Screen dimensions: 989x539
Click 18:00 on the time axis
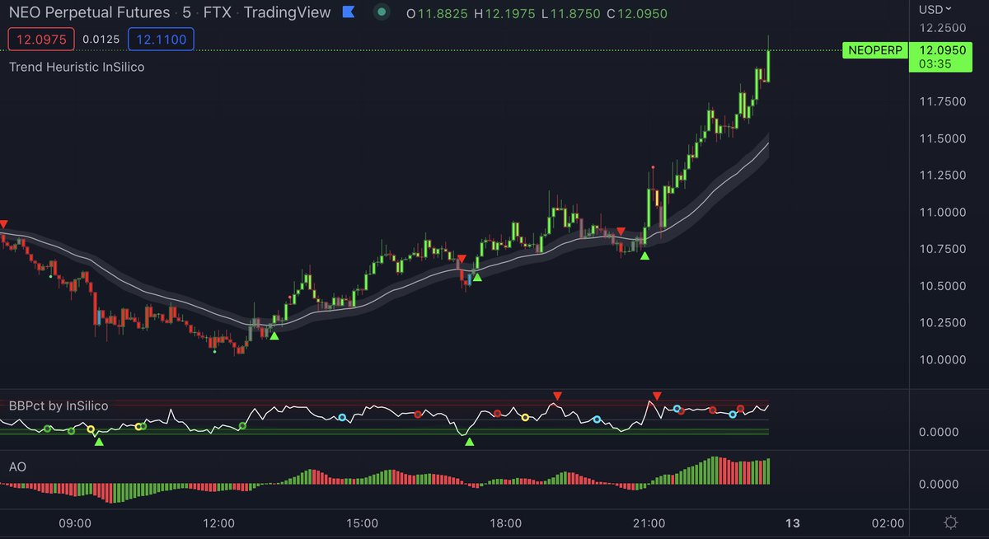(505, 523)
